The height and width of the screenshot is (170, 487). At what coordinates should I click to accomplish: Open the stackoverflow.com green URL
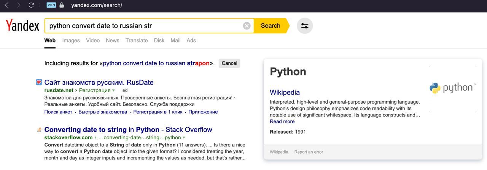[x=68, y=137]
